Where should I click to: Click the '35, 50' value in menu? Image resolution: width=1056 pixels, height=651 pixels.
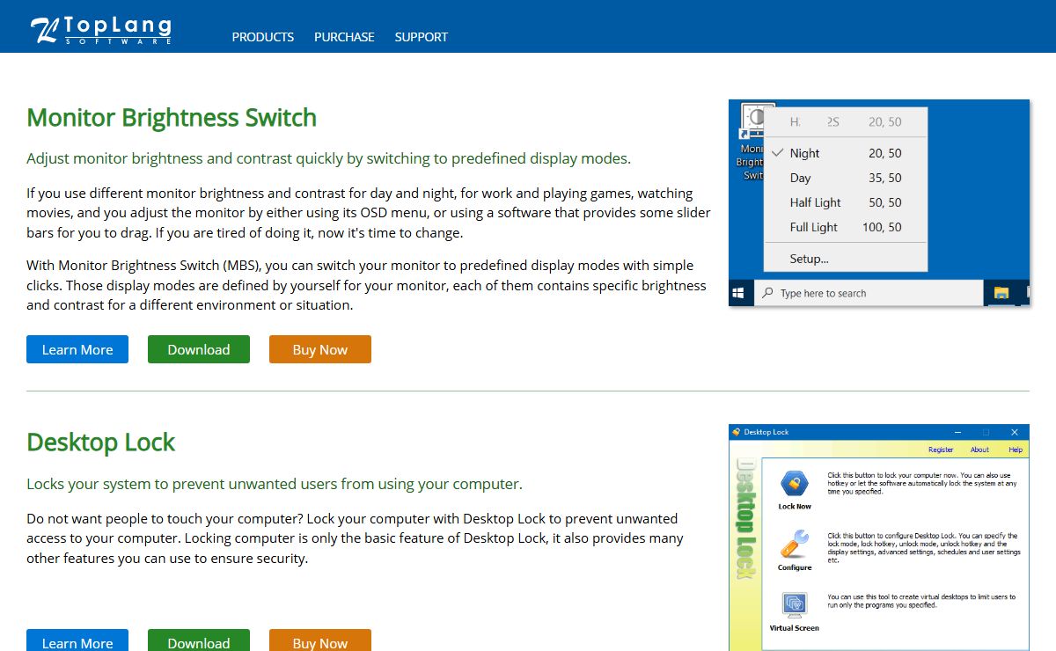click(x=884, y=178)
